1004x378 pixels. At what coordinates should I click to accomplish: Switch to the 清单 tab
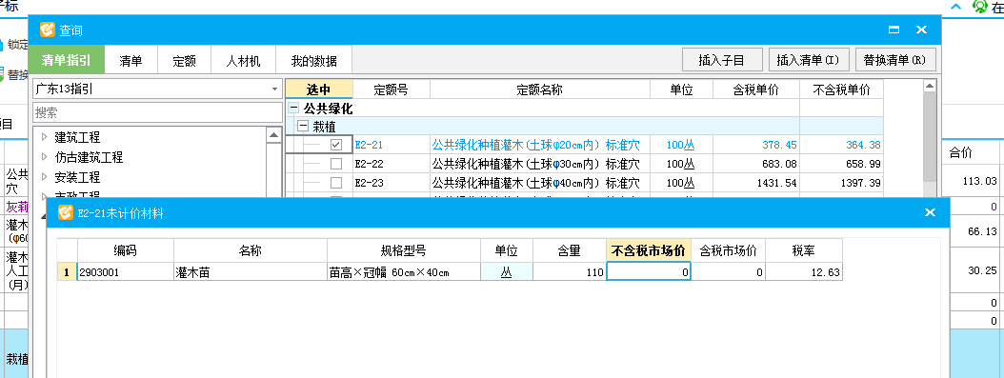point(131,61)
